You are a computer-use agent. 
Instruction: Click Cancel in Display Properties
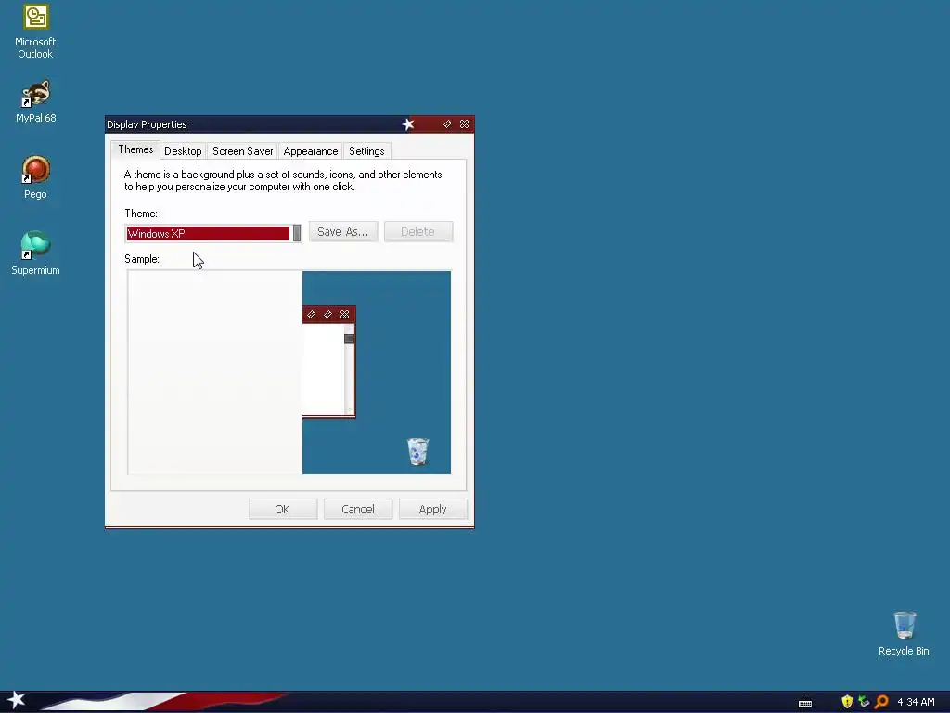click(357, 510)
